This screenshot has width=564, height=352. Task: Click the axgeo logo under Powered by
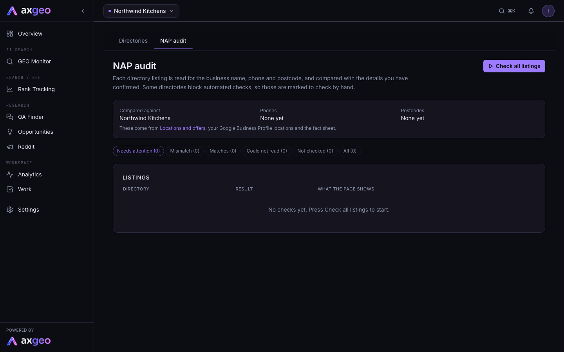[29, 341]
